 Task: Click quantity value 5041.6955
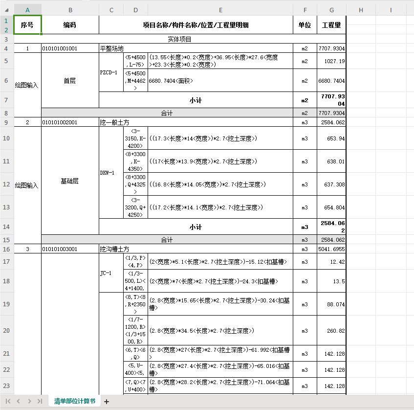(331, 249)
